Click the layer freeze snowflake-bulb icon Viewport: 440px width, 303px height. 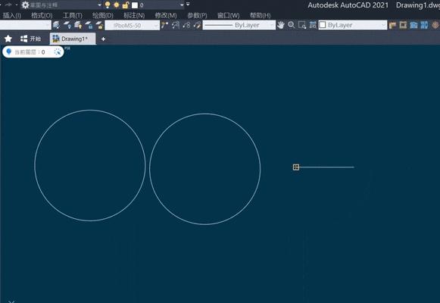pos(67,25)
